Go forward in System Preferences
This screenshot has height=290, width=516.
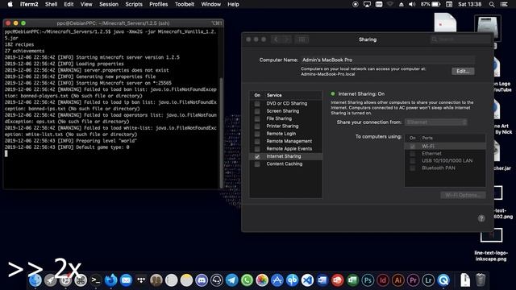(287, 39)
